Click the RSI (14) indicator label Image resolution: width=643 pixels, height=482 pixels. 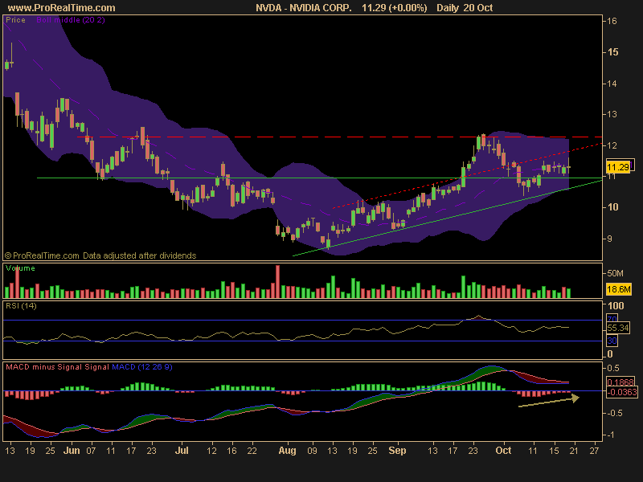click(21, 306)
